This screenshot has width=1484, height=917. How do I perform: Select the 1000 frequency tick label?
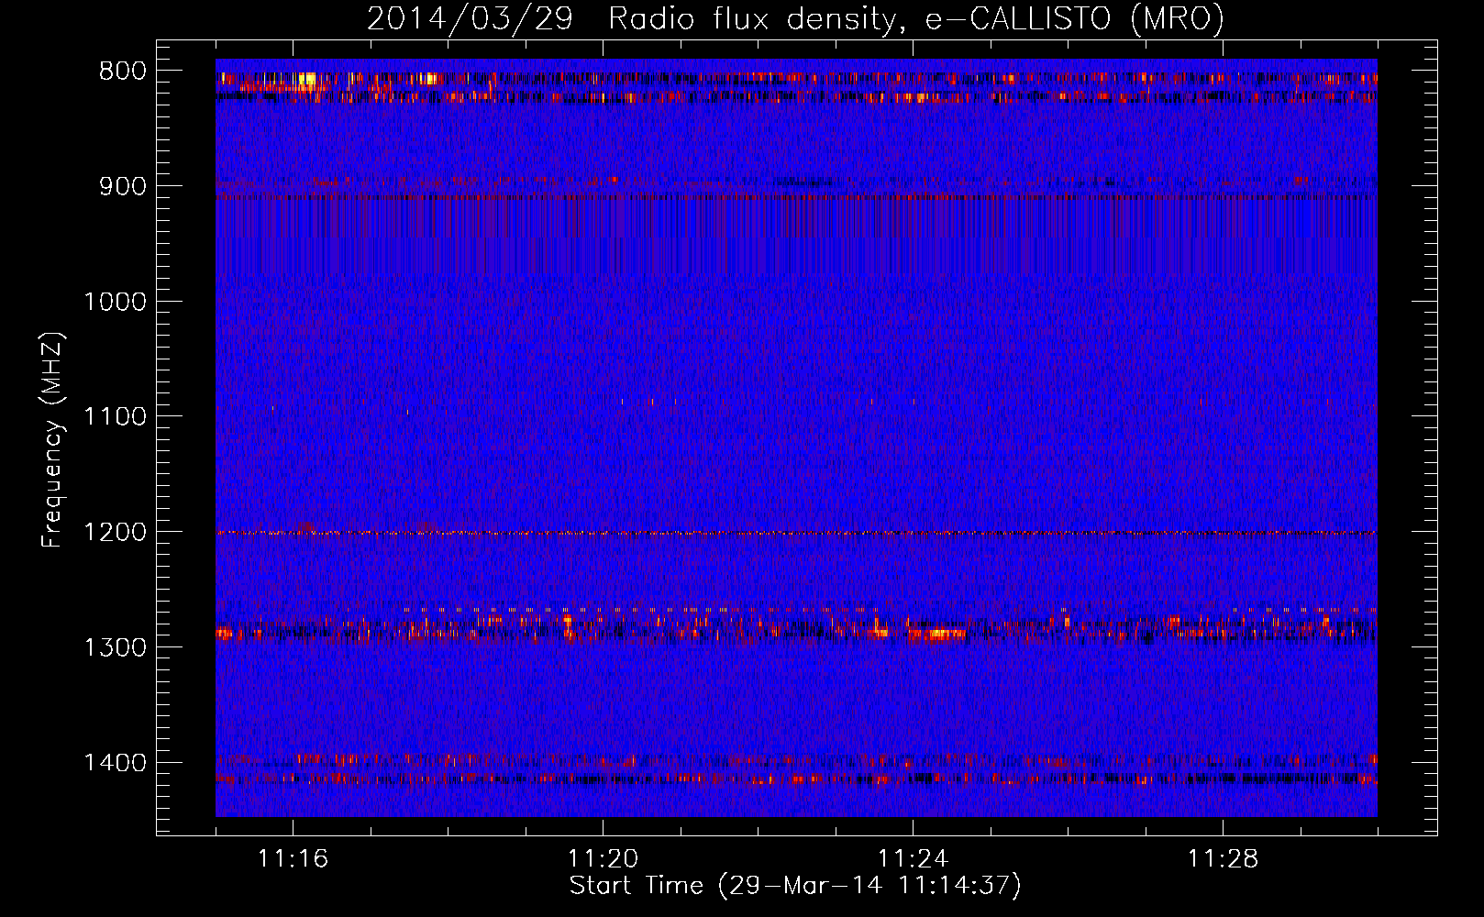click(x=115, y=302)
